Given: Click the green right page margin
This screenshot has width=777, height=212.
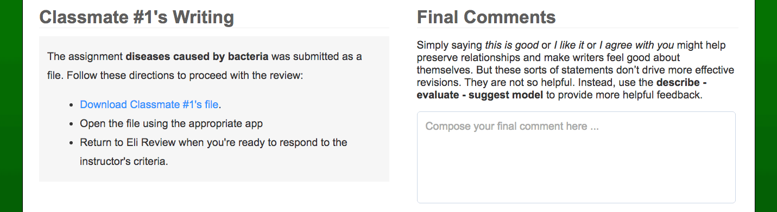Looking at the screenshot, I should coord(766,106).
